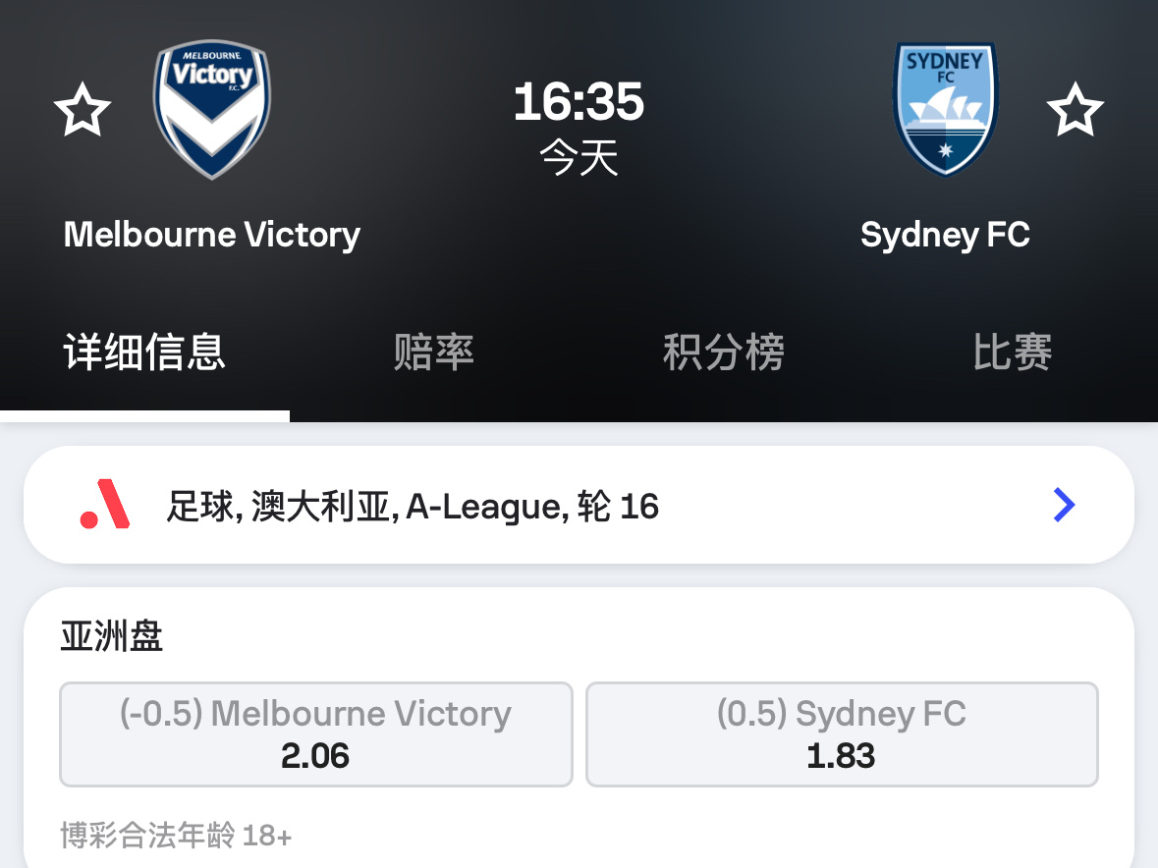Click the red A-League logo icon
Viewport: 1158px width, 868px height.
click(105, 504)
